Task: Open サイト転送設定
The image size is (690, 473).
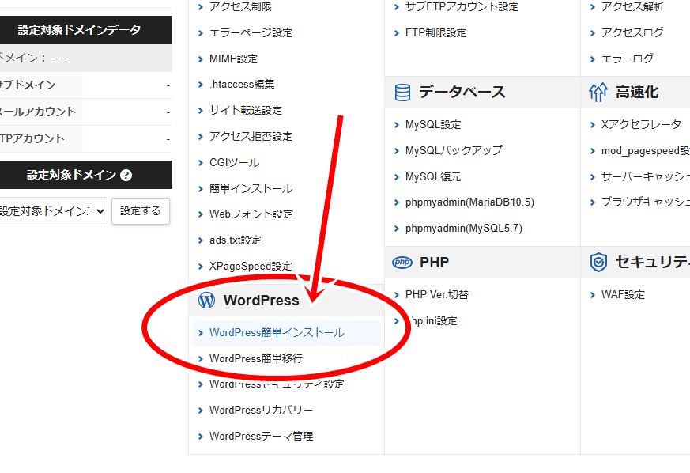Action: [x=246, y=111]
